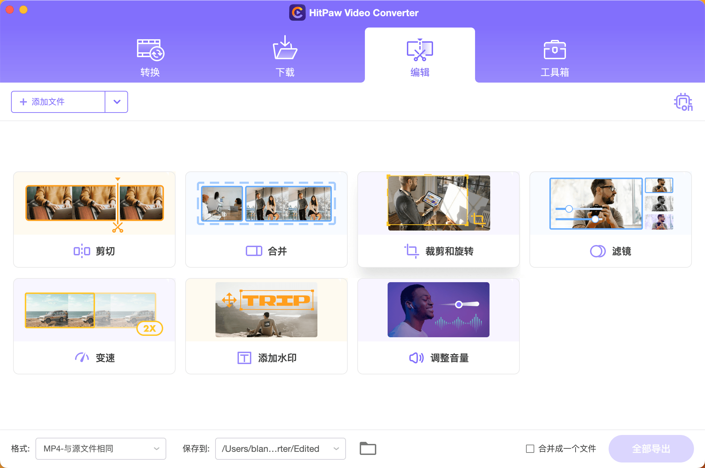The height and width of the screenshot is (468, 705).
Task: Click the 剪切 preview thumbnail
Action: pyautogui.click(x=94, y=203)
